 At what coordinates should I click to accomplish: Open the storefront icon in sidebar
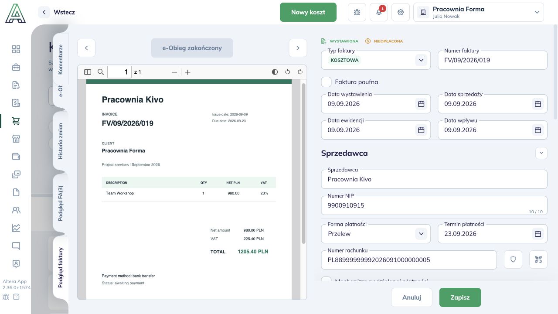click(16, 139)
